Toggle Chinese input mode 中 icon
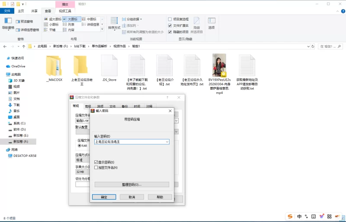This screenshot has height=222, width=346. coord(299,216)
